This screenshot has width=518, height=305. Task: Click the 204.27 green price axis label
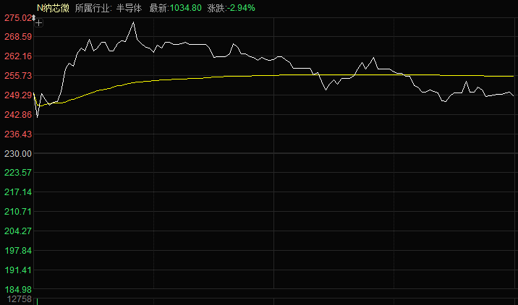pos(16,231)
